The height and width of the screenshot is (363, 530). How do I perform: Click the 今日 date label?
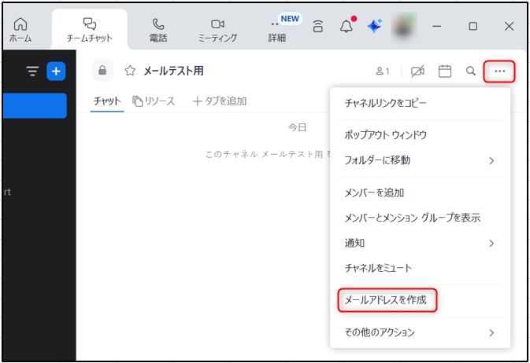coord(297,127)
